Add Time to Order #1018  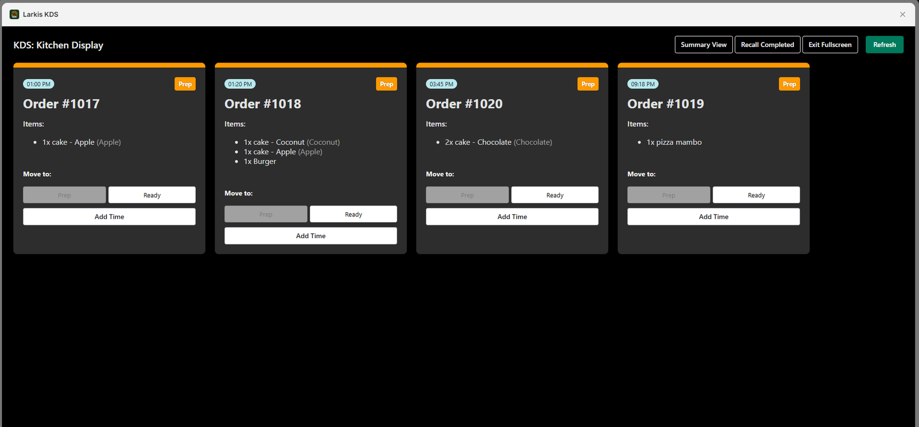[x=311, y=236]
